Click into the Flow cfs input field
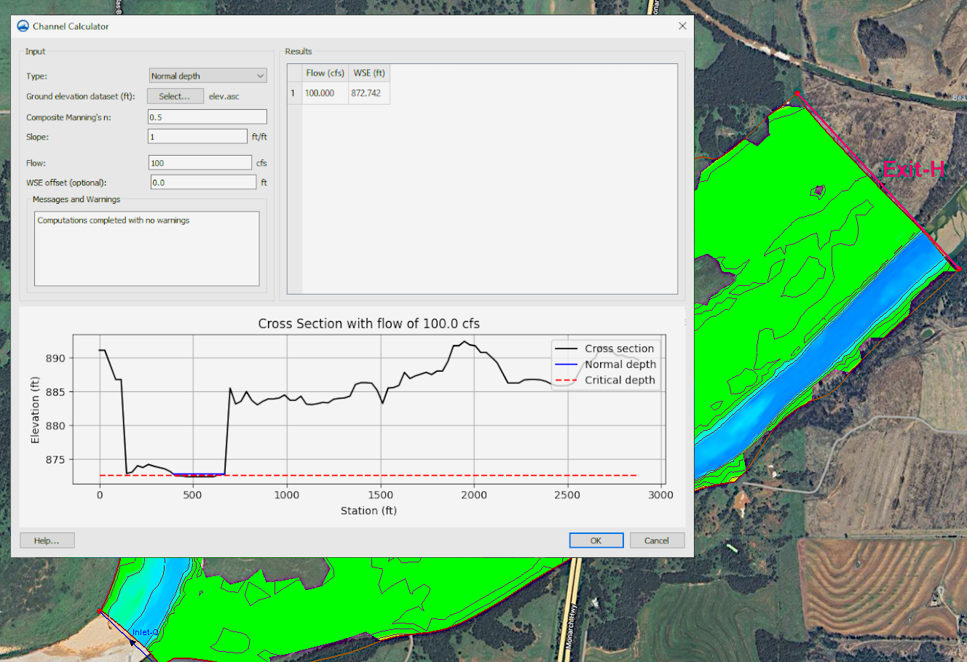The image size is (967, 662). tap(200, 163)
